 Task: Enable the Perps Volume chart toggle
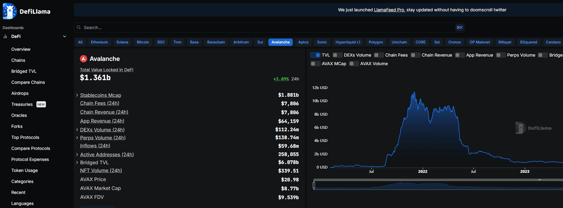501,55
